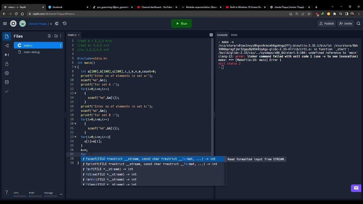The height and width of the screenshot is (204, 363).
Task: Open the Settings gear sidebar icon
Action: [7, 73]
